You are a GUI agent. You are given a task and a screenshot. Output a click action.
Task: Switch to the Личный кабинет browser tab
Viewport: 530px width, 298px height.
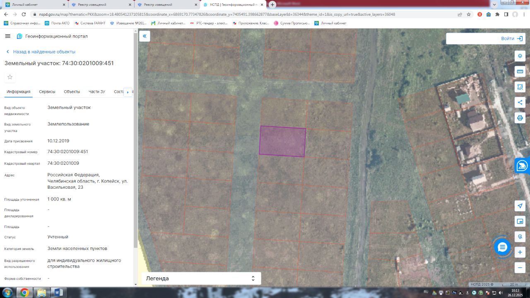point(35,5)
